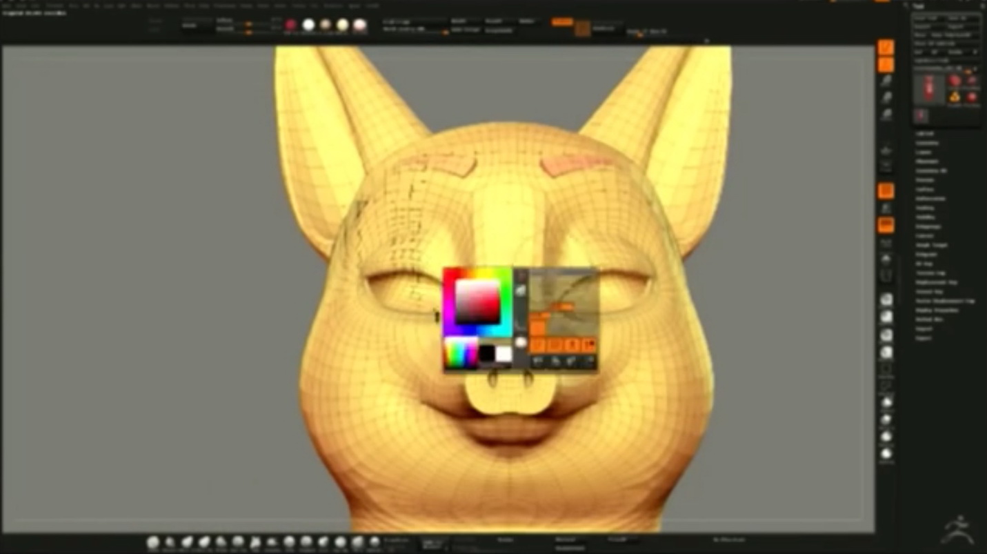Toggle the second orange icon on the right shelf
This screenshot has height=554, width=987.
[x=886, y=65]
